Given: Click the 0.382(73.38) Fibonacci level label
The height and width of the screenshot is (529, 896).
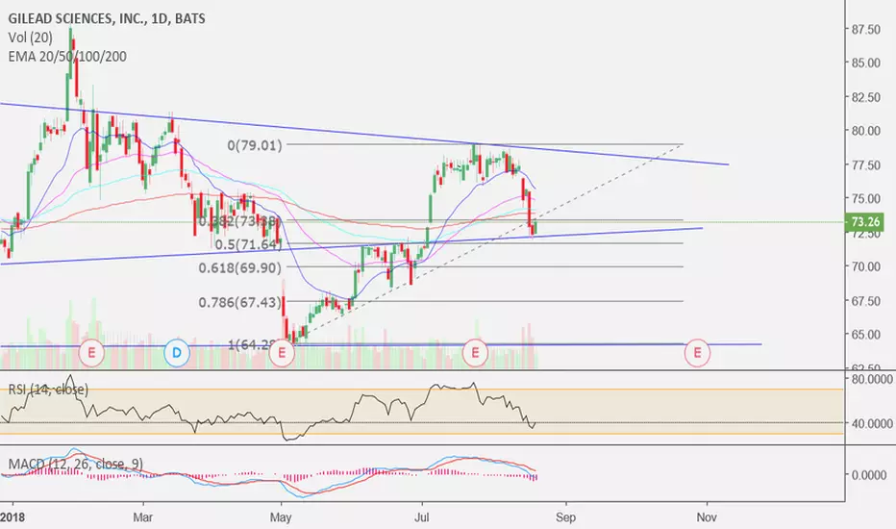Looking at the screenshot, I should 240,221.
